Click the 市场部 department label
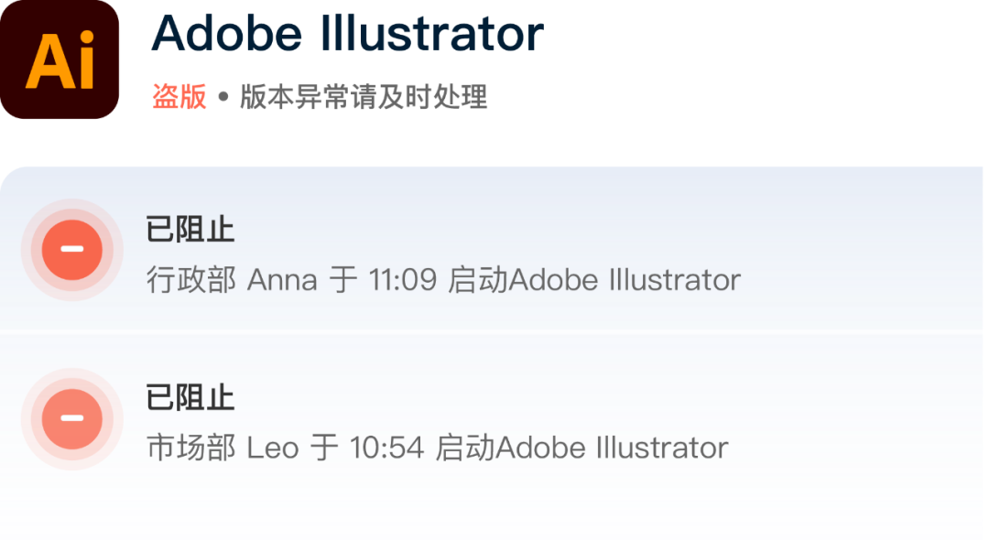Viewport: 989px width, 540px height. coord(190,448)
